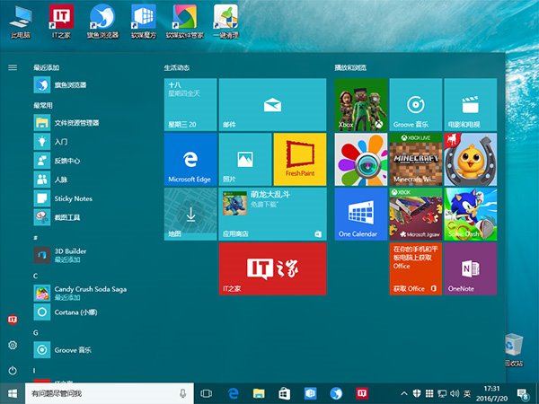Launch the Xbox tile

pyautogui.click(x=360, y=104)
